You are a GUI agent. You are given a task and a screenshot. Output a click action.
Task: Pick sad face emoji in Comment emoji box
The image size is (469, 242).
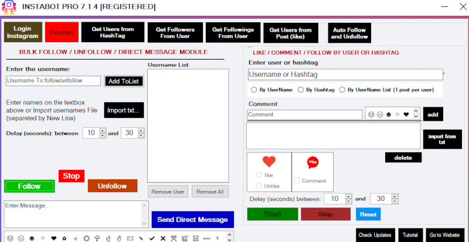pyautogui.click(x=380, y=115)
